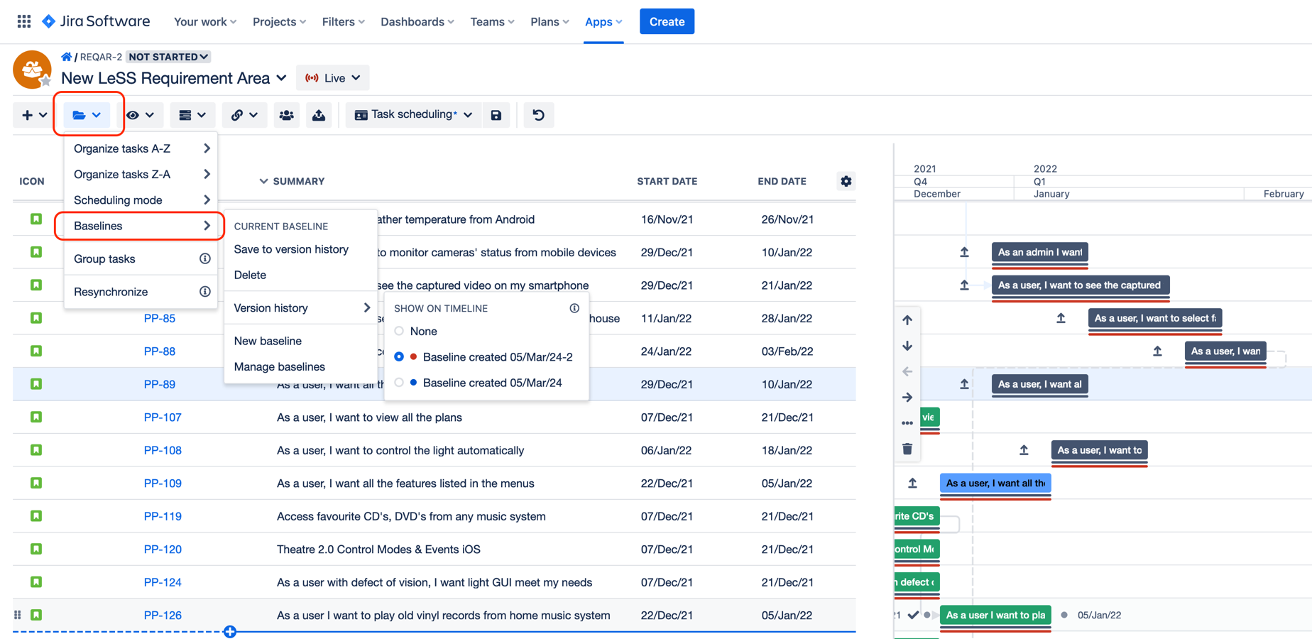The height and width of the screenshot is (639, 1312).
Task: Click the blue 'As a user, I want all th' Gantt bar
Action: click(995, 483)
